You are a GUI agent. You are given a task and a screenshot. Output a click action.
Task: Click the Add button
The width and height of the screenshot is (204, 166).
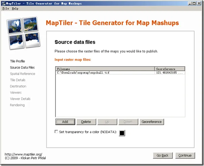click(x=65, y=122)
